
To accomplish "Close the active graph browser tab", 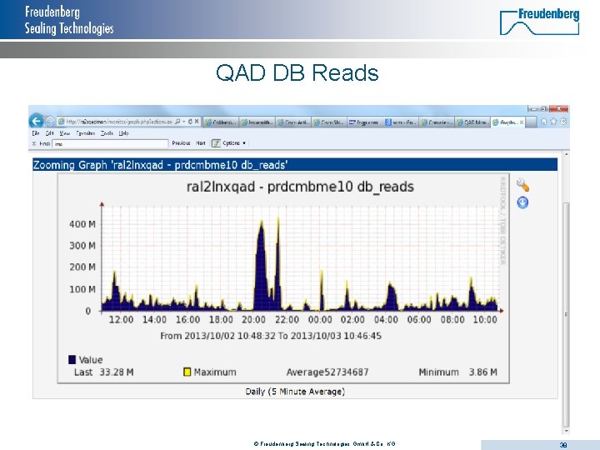I will 522,122.
